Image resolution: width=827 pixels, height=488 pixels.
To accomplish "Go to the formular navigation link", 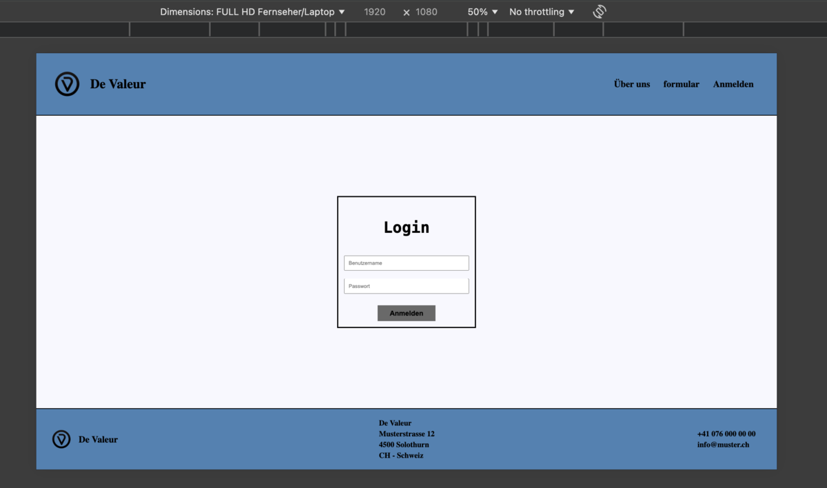I will tap(681, 84).
